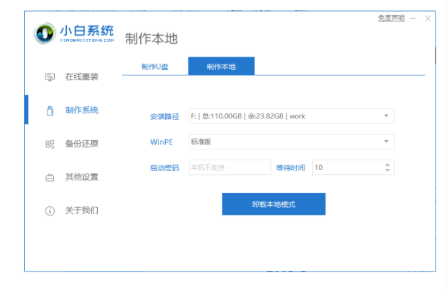This screenshot has width=447, height=289.
Task: Increase 等待时间 with the up arrow
Action: (387, 164)
